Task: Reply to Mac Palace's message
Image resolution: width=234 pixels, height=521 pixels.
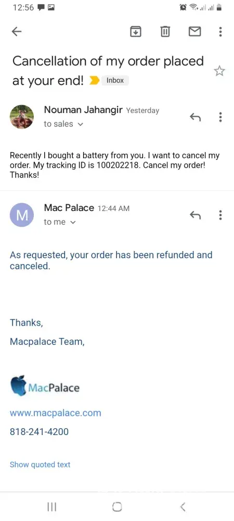Action: point(195,215)
